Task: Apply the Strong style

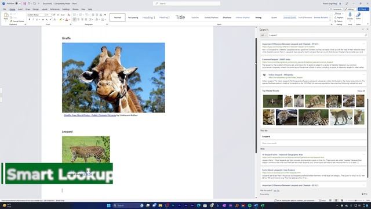Action: (x=259, y=17)
